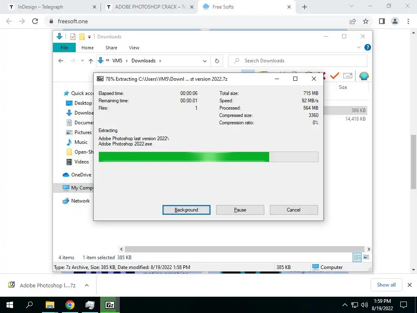This screenshot has width=417, height=313.
Task: Toggle the Chrome side panel icon
Action: (x=382, y=21)
